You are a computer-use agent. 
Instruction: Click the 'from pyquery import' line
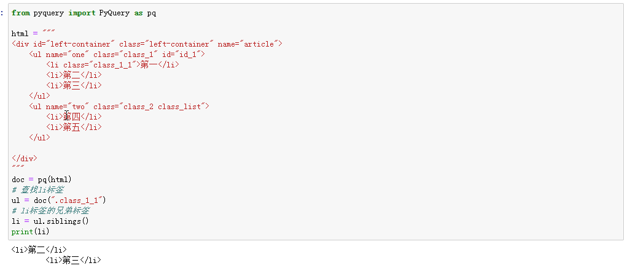(84, 13)
